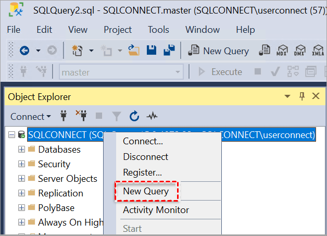Click the Connect plug icon in Object Explorer
This screenshot has width=327, height=236.
coord(65,116)
